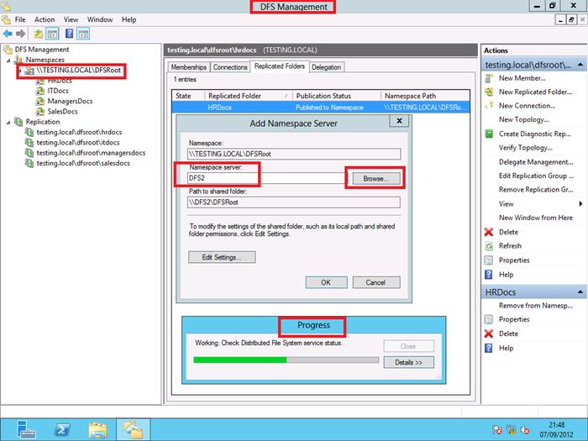Click the Create Diagnostic Report icon
This screenshot has height=441, width=588.
click(489, 134)
